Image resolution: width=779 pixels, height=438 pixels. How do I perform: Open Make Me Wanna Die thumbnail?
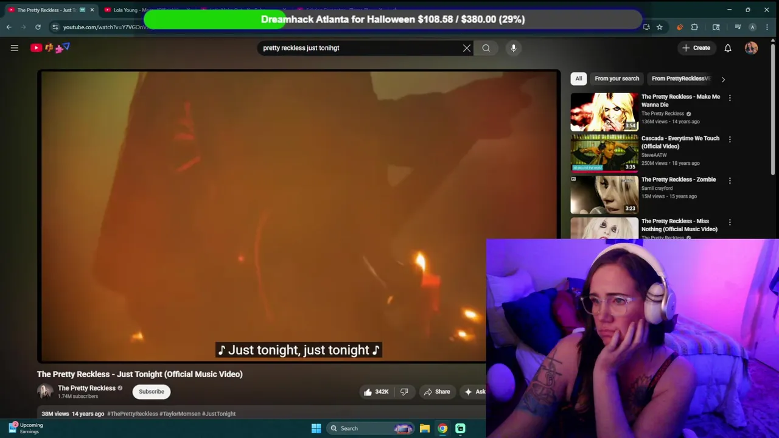coord(604,112)
